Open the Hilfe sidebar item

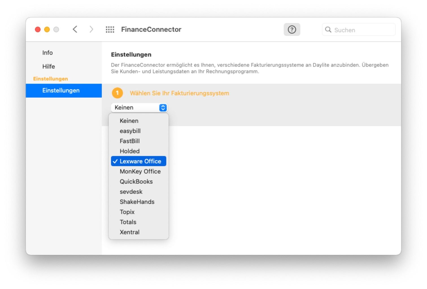49,67
